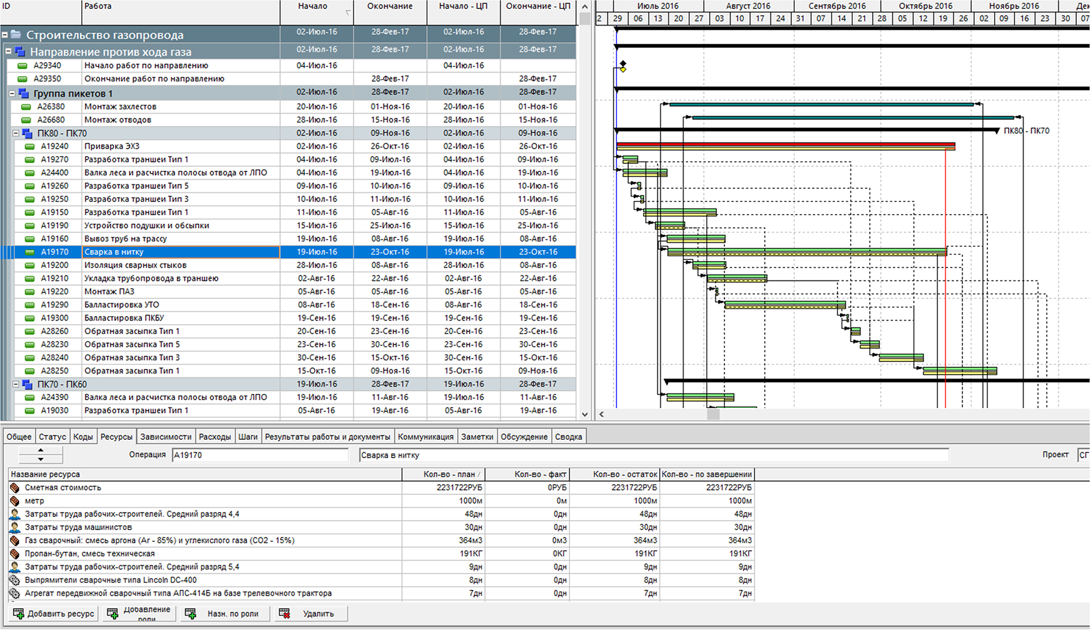The image size is (1090, 630).
Task: Collapse the ПК70 - ПК60 group
Action: 16,384
